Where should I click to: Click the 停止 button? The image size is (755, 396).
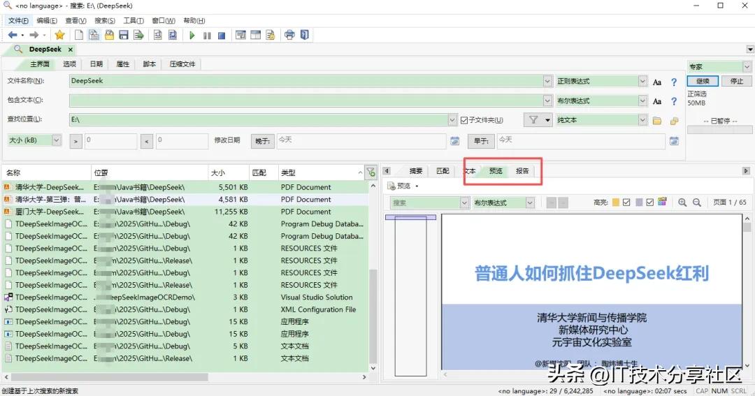click(x=737, y=81)
